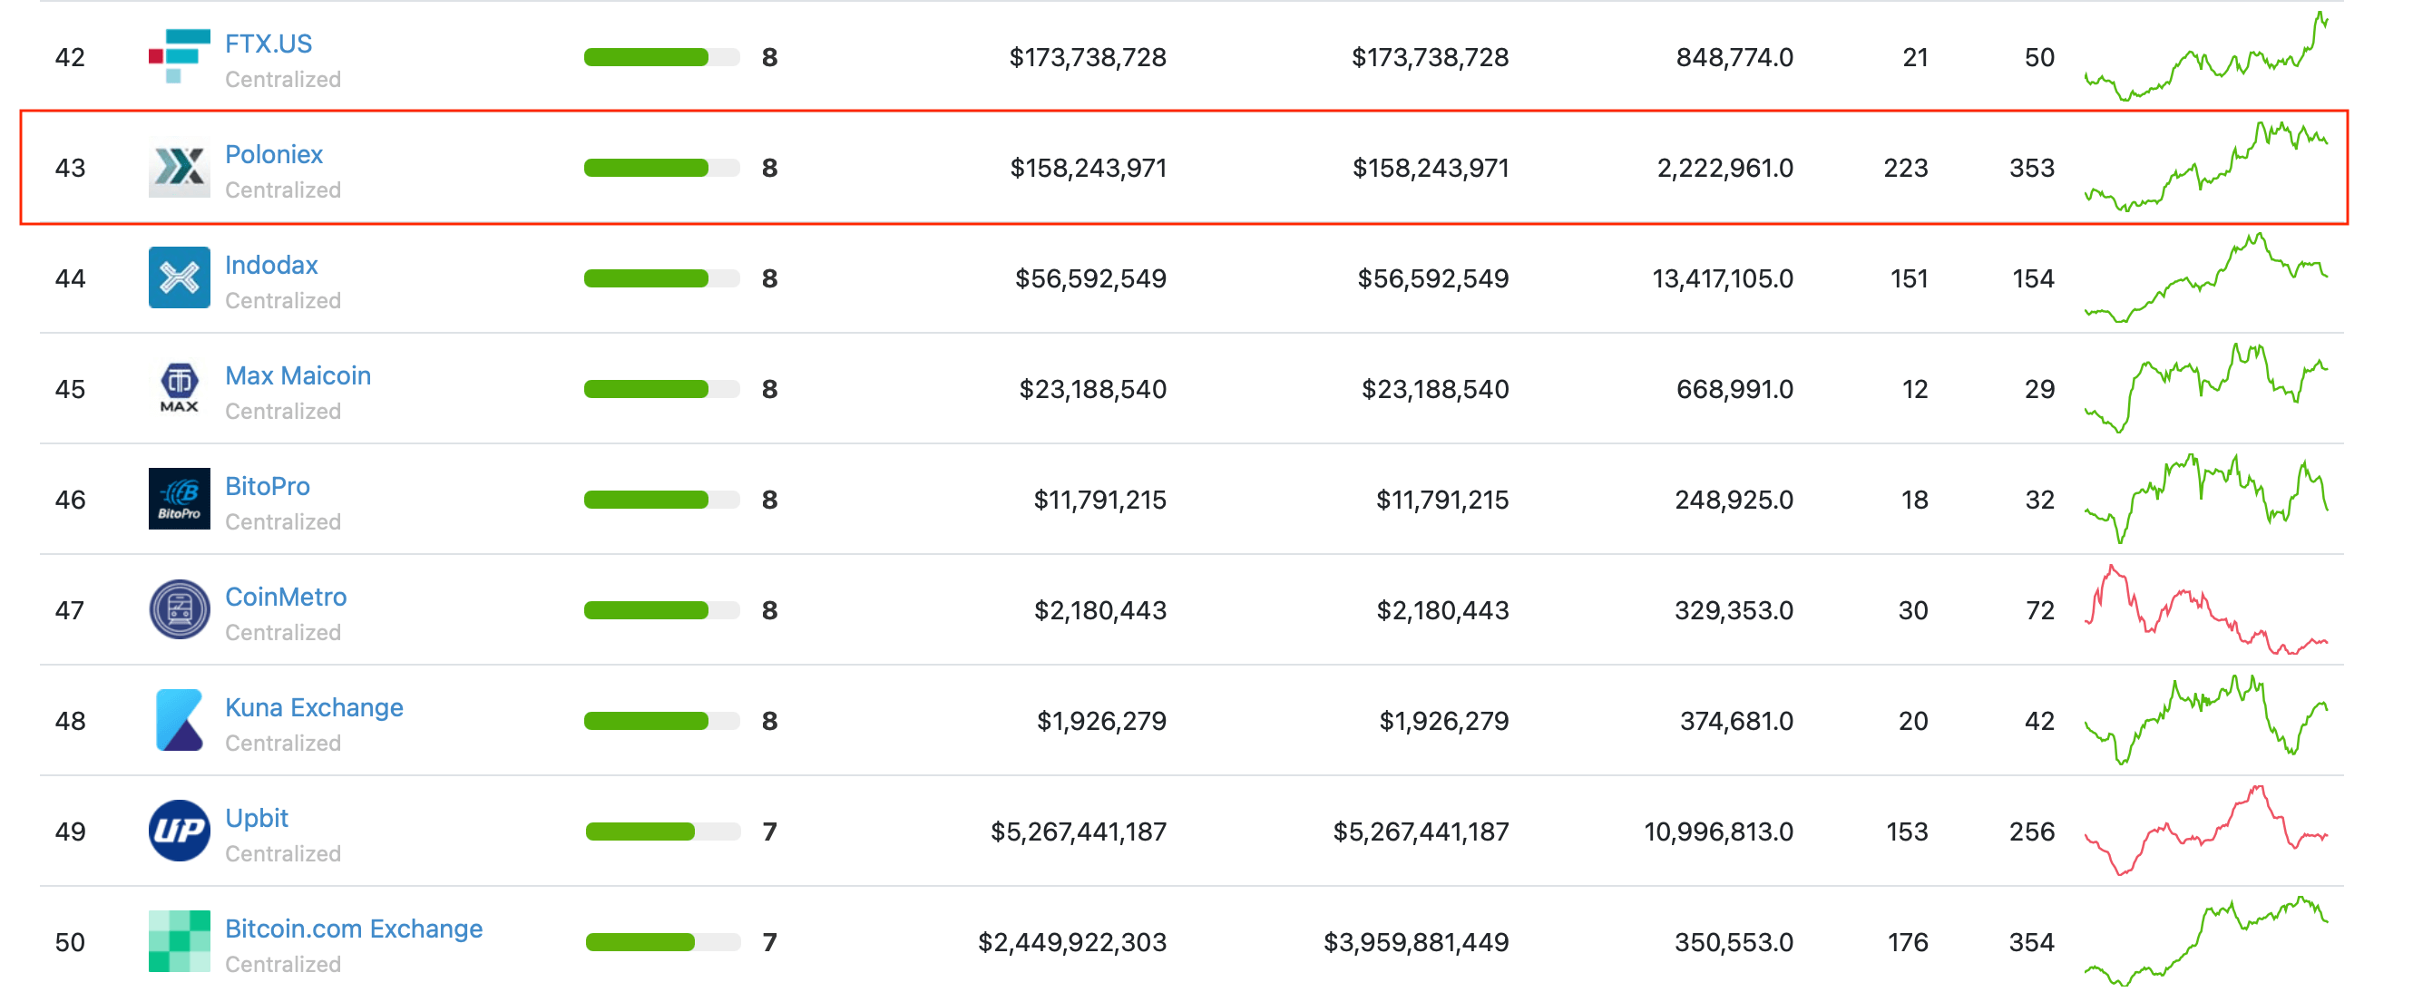Click Poloniex volume $158,243,971 in first volume column
Viewport: 2413px width, 992px height.
[x=1088, y=169]
